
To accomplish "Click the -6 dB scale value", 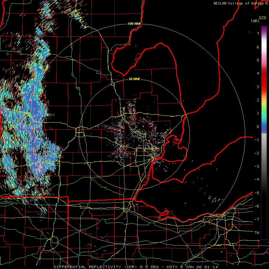I will pos(257,206).
